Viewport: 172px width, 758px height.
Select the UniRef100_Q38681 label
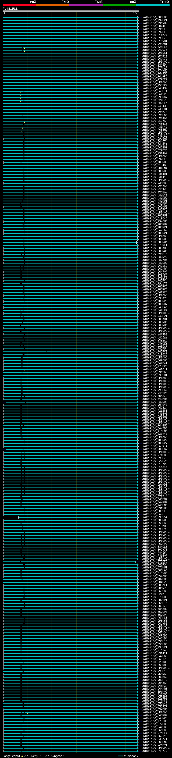[154, 109]
